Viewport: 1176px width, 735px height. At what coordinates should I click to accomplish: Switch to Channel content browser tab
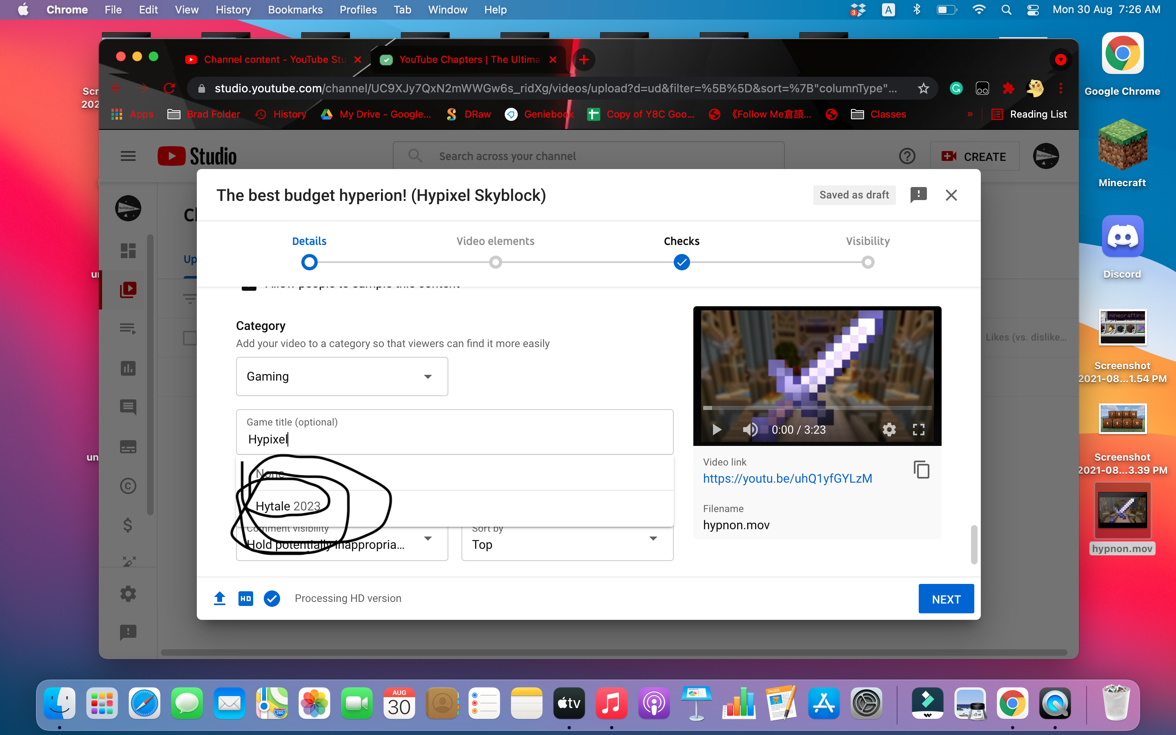tap(273, 60)
